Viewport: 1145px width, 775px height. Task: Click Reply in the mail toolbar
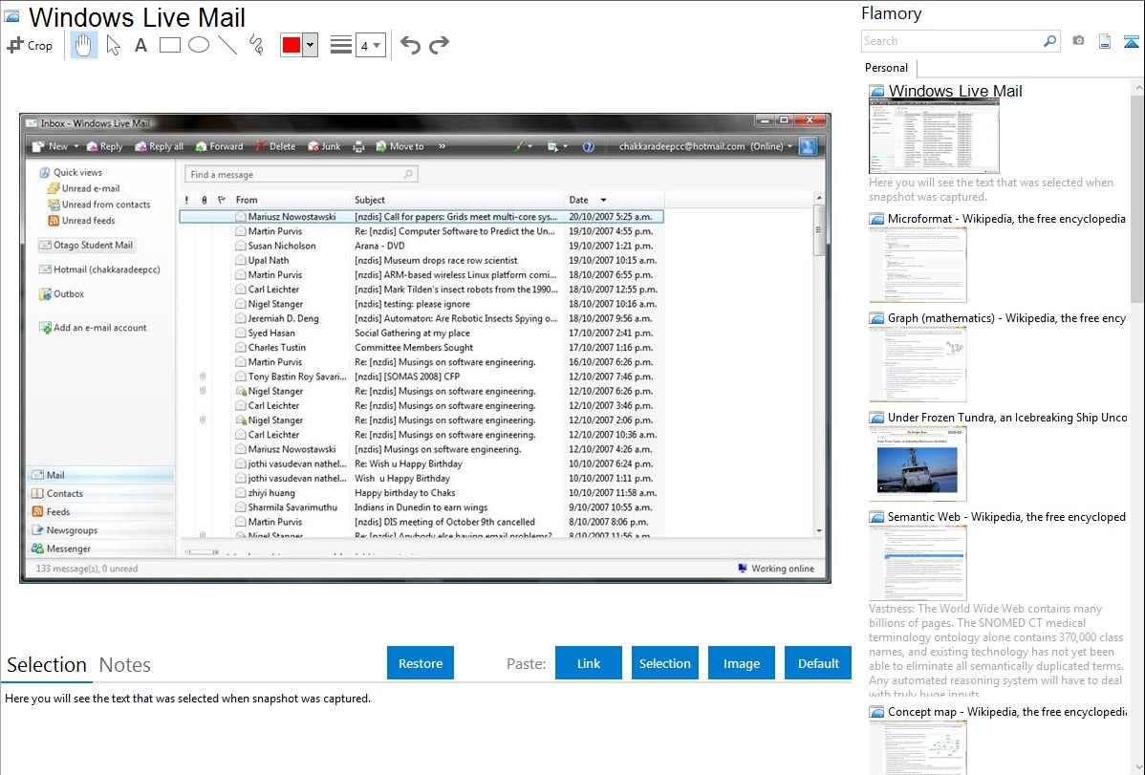point(104,146)
